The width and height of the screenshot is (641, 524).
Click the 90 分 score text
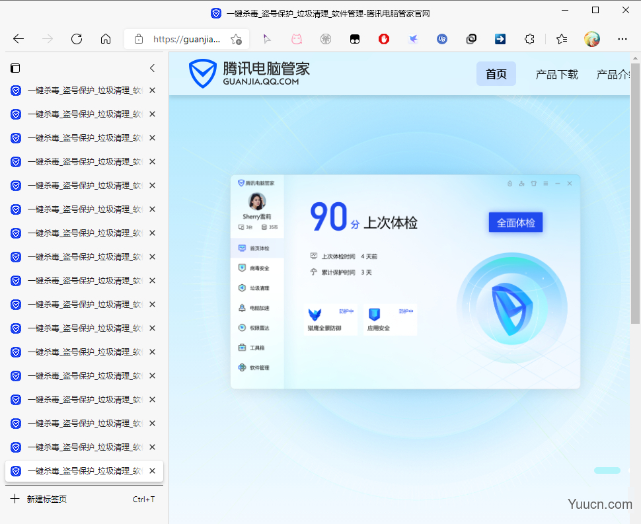pos(335,217)
